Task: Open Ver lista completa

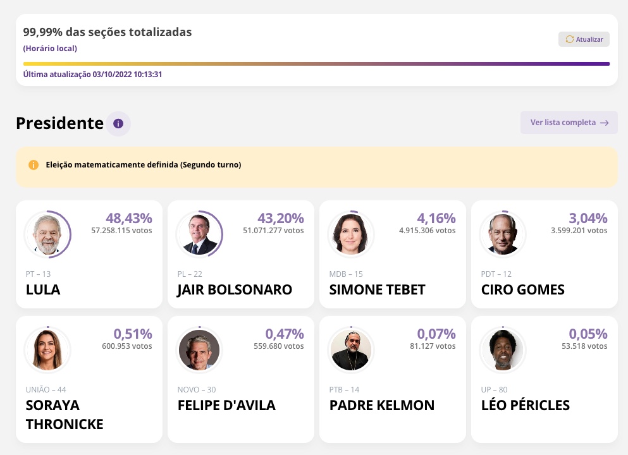Action: pyautogui.click(x=563, y=123)
